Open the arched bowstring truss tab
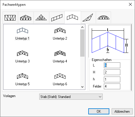 pyautogui.click(x=104, y=18)
